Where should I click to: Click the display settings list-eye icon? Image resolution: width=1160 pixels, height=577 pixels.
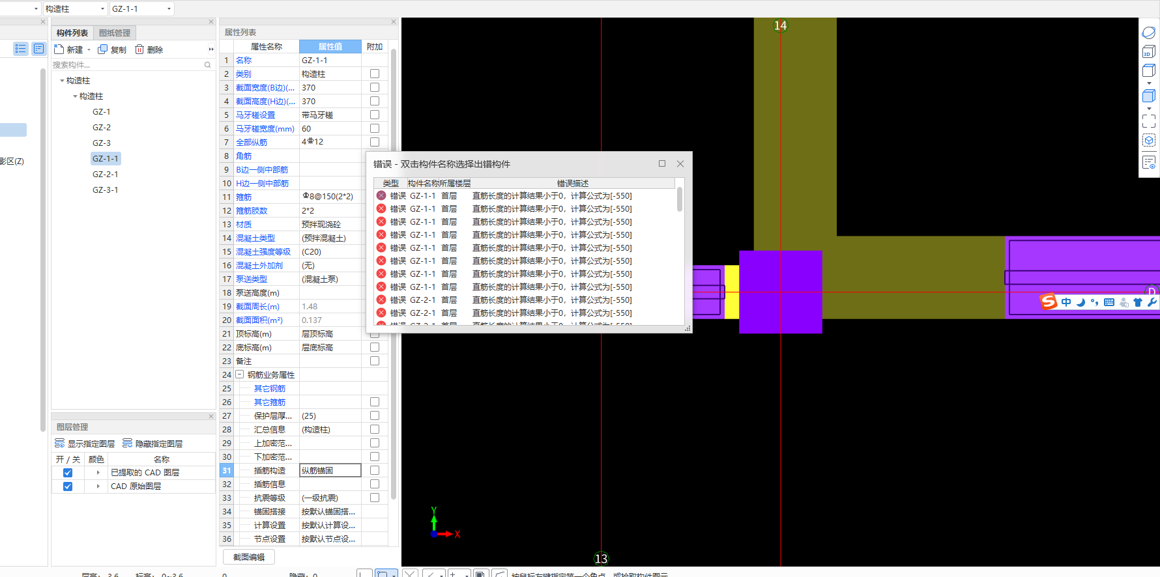click(x=1149, y=162)
